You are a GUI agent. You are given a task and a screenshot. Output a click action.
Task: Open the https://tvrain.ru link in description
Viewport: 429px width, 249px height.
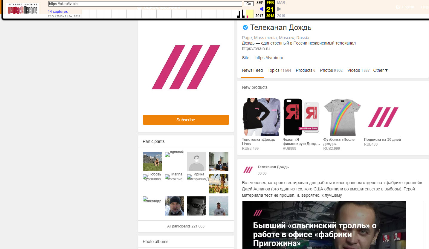[256, 48]
